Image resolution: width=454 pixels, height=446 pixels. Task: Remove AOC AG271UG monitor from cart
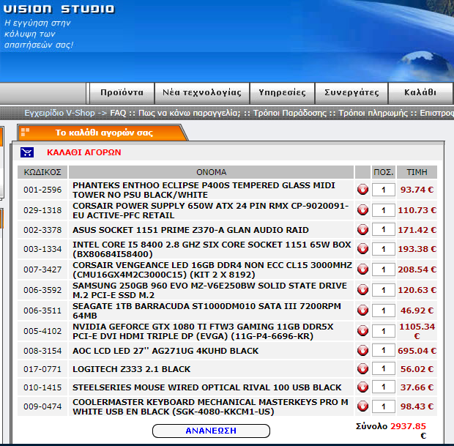[362, 351]
